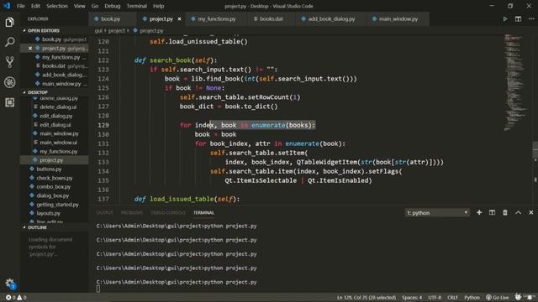
Task: Click the errors count in status bar
Action: 11,298
